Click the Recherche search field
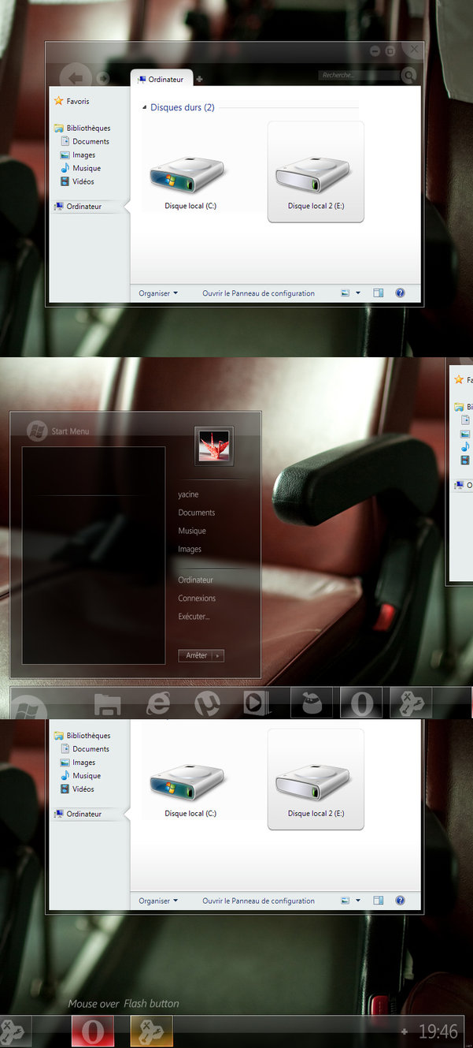473x1048 pixels. click(x=357, y=76)
